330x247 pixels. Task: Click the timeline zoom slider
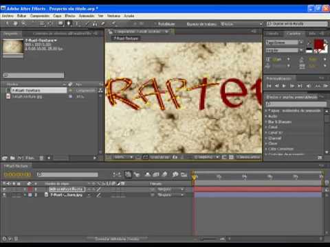[x=208, y=239]
